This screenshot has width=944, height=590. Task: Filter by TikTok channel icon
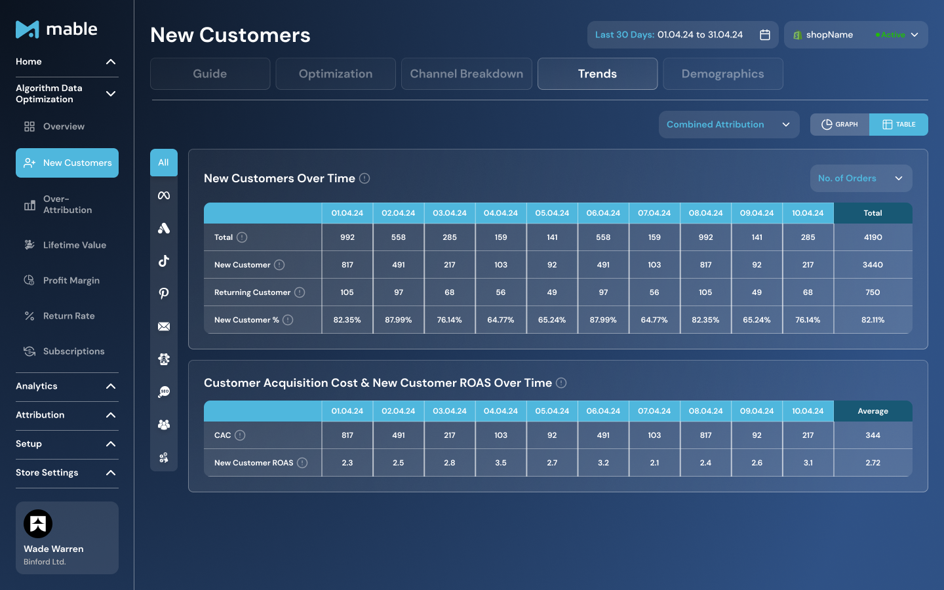pos(164,261)
